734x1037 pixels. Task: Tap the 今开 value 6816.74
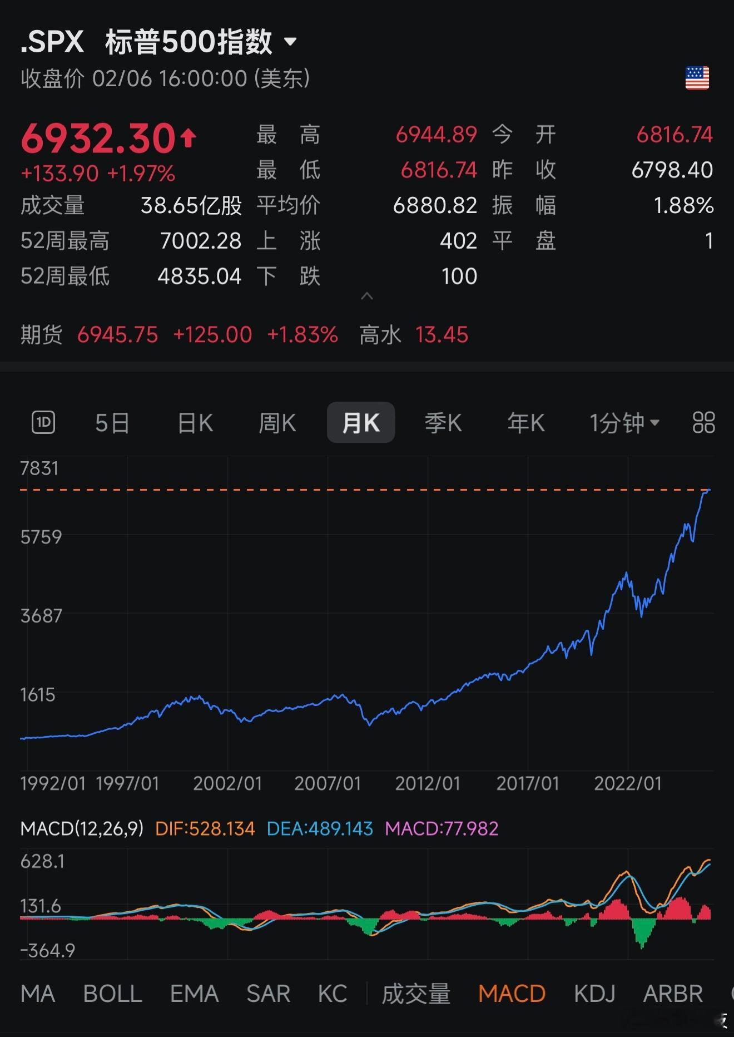pyautogui.click(x=675, y=135)
